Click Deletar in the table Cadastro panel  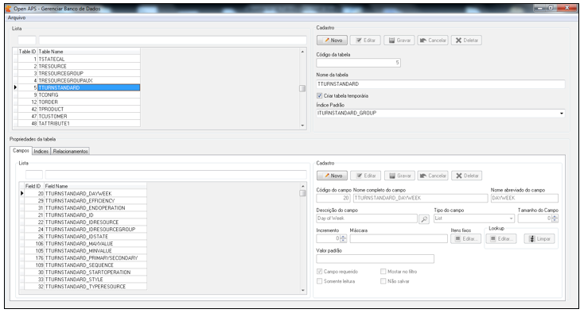pos(466,41)
